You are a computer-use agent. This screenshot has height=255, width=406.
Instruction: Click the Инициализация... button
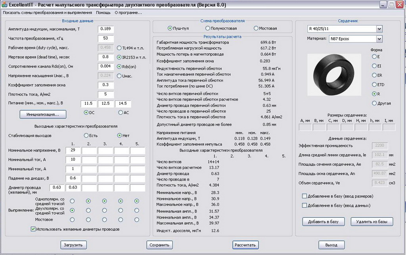pyautogui.click(x=43, y=115)
